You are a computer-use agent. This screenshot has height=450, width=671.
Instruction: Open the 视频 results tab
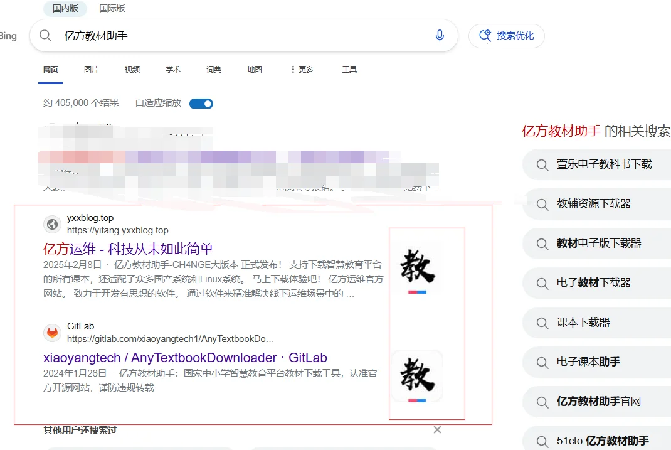132,70
